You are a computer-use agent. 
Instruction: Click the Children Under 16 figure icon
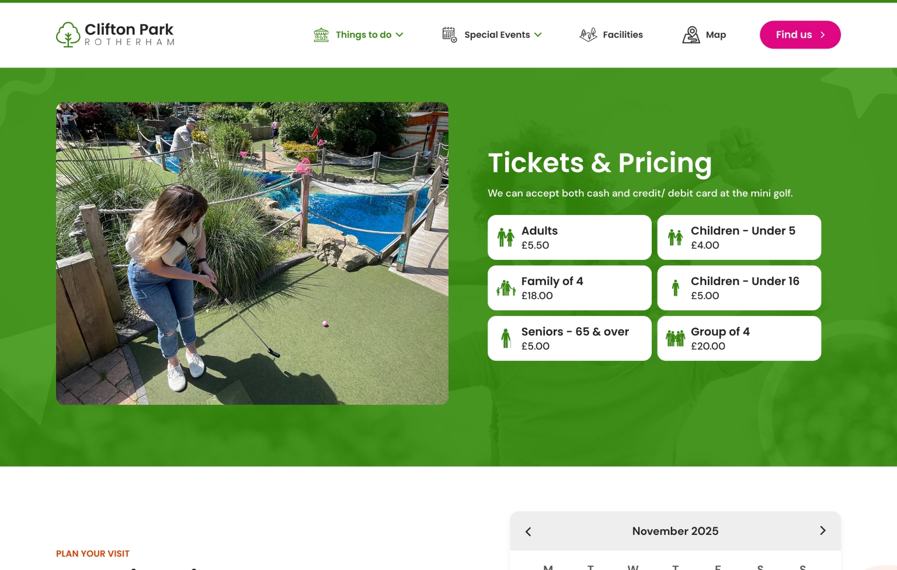676,288
